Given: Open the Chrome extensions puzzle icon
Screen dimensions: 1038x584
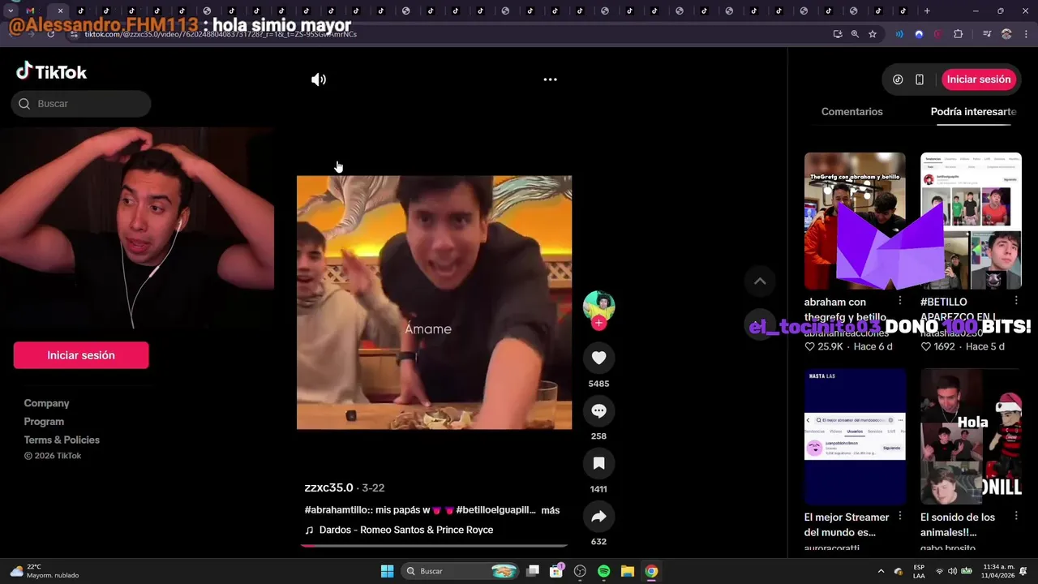Looking at the screenshot, I should click(958, 34).
